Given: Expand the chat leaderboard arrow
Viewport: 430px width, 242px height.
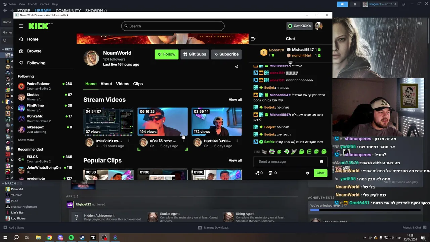Looking at the screenshot, I should coord(290,63).
